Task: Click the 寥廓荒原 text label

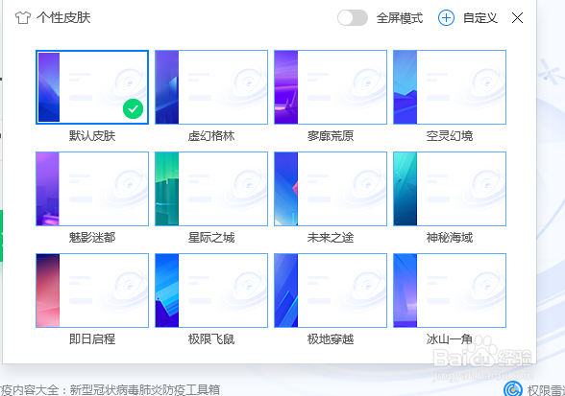Action: 331,136
